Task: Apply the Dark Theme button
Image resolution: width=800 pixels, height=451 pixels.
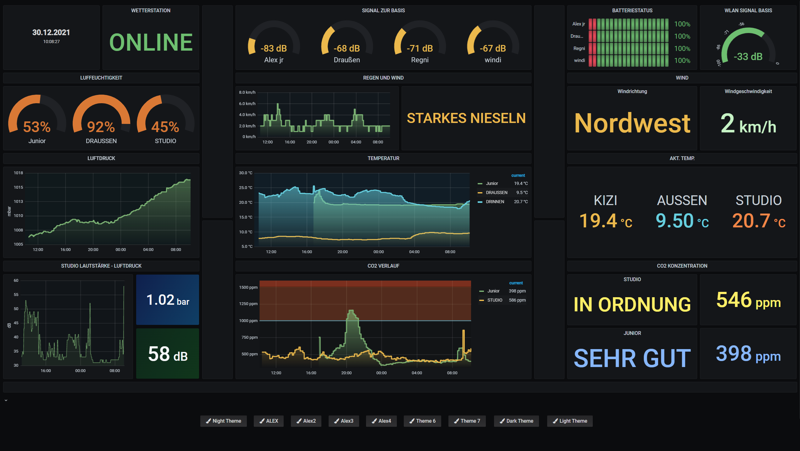Action: (516, 421)
